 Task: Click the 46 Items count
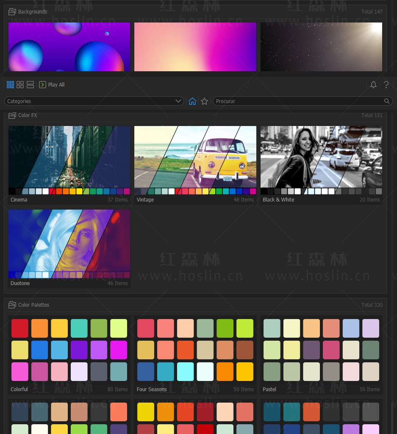pyautogui.click(x=117, y=283)
